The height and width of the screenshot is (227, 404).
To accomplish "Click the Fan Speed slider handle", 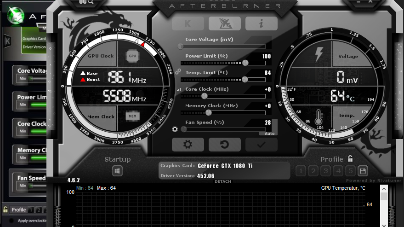I will pos(184,129).
